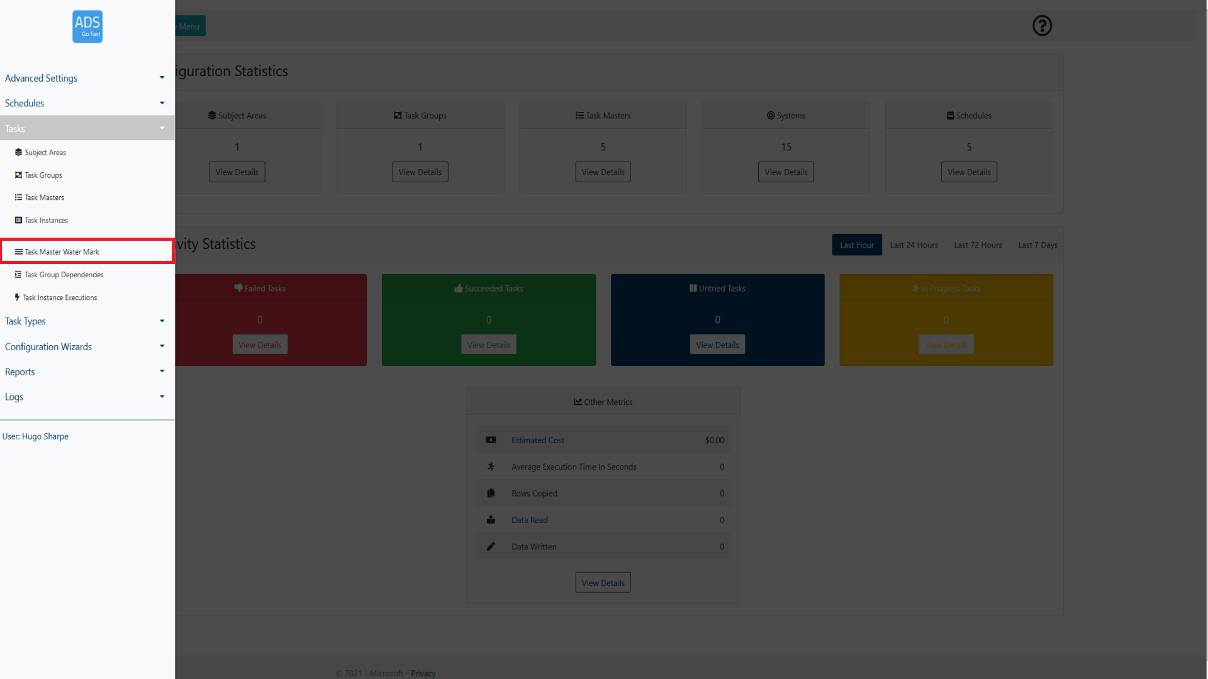Screen dimensions: 1208x679
Task: Open the Privacy footer link
Action: tap(423, 673)
